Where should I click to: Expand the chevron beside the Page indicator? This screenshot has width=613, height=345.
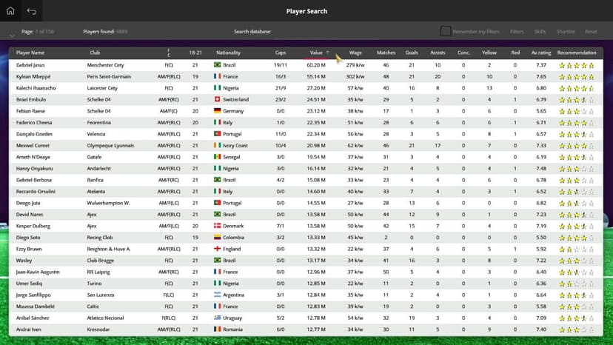pyautogui.click(x=12, y=36)
